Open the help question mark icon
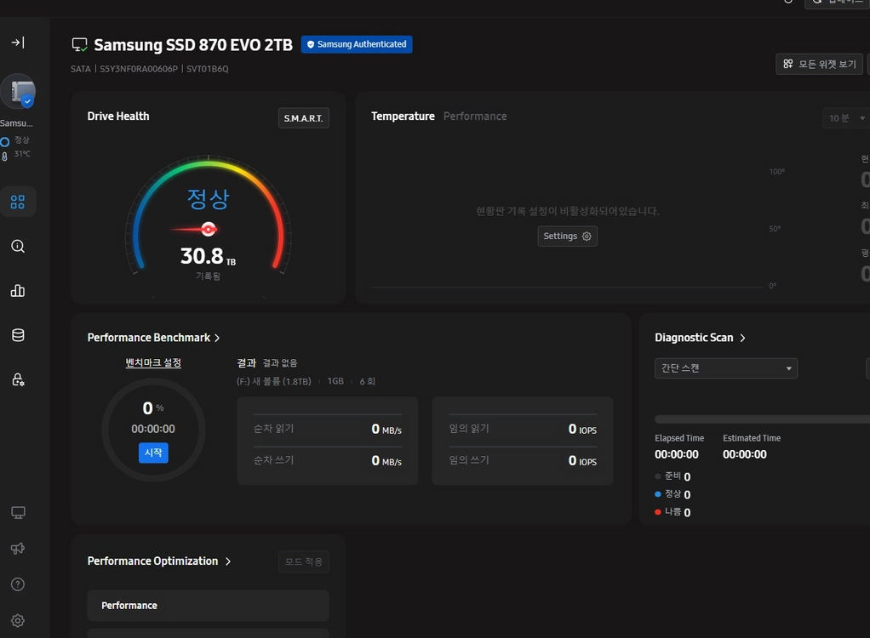 click(18, 584)
